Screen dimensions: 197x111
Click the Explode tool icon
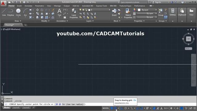point(53,14)
